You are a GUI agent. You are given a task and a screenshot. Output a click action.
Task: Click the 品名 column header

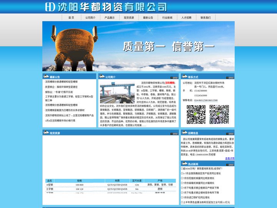click(x=50, y=181)
